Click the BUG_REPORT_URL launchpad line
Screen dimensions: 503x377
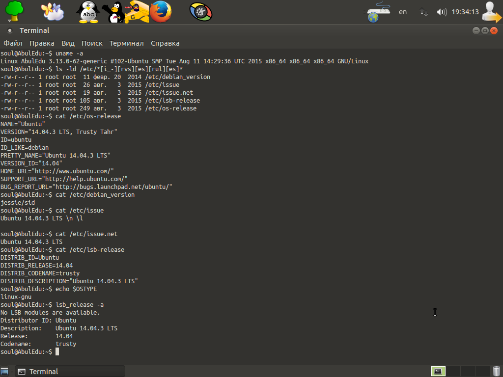[x=86, y=187]
